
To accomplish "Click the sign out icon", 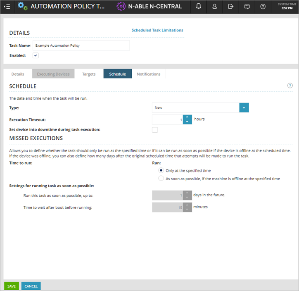I will tap(231, 7).
